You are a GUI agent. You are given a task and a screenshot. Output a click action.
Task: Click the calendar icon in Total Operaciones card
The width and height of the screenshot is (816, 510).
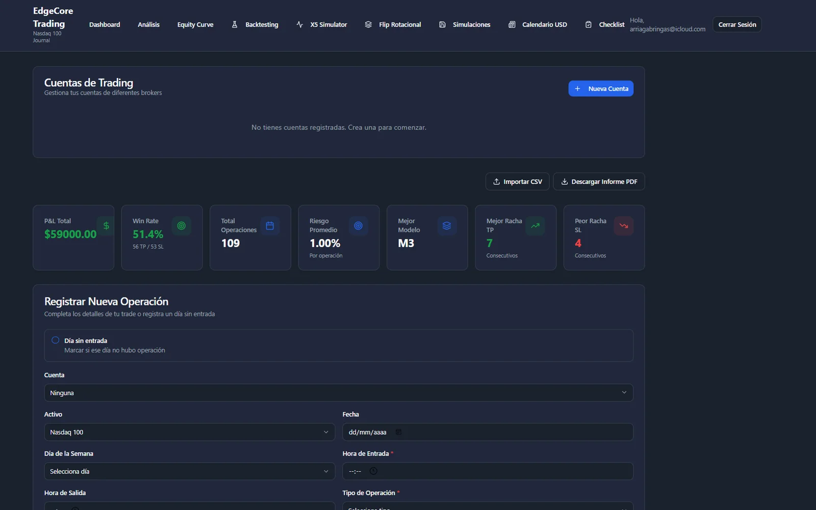click(270, 226)
